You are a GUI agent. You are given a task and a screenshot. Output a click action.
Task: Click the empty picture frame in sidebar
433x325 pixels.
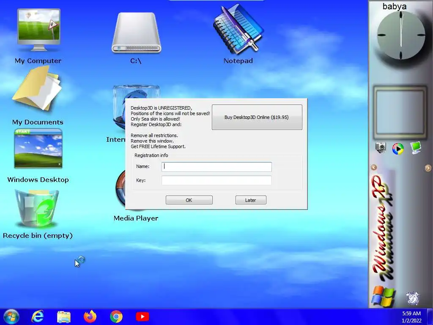click(400, 113)
